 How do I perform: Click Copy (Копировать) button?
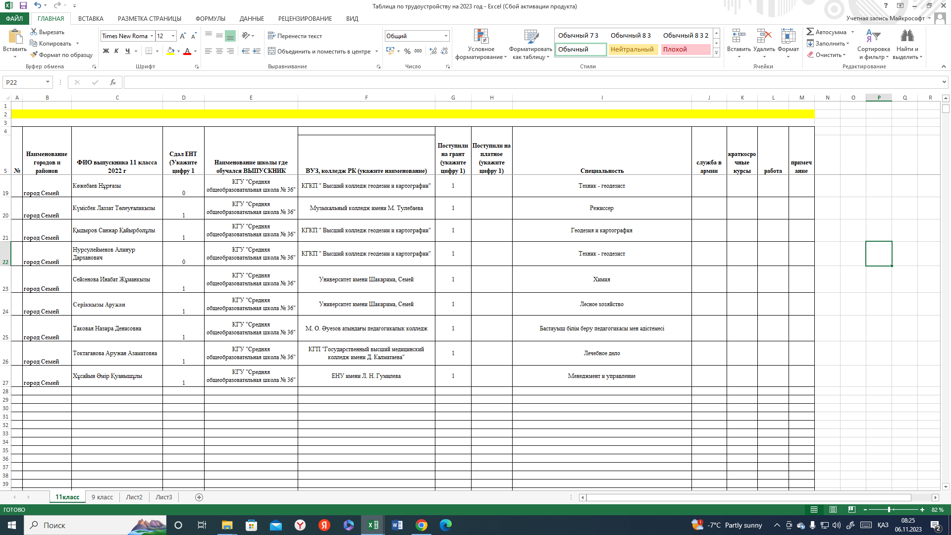51,44
